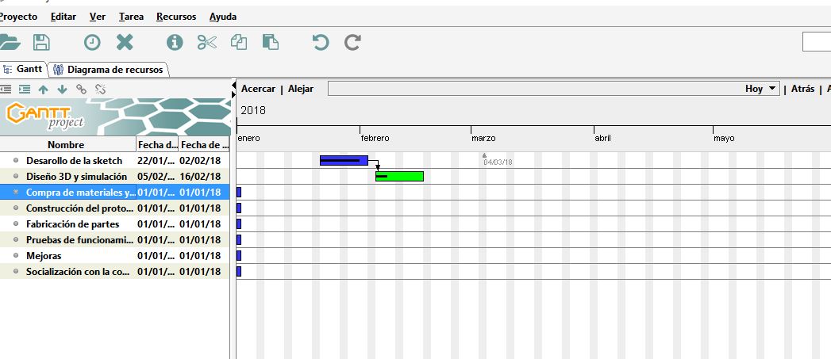Switch to the Gantt tab
Image resolution: width=831 pixels, height=359 pixels.
coord(23,70)
